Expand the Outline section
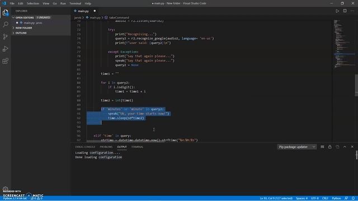Screen dimensions: 358x201 [x=13, y=33]
